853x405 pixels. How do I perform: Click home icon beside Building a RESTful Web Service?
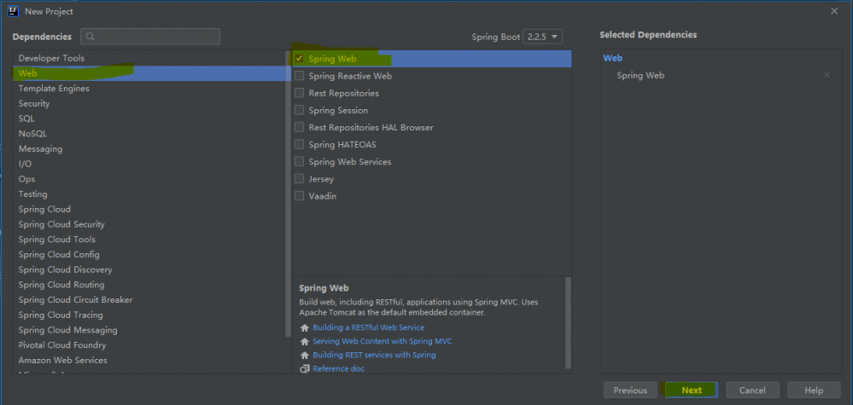pos(305,328)
